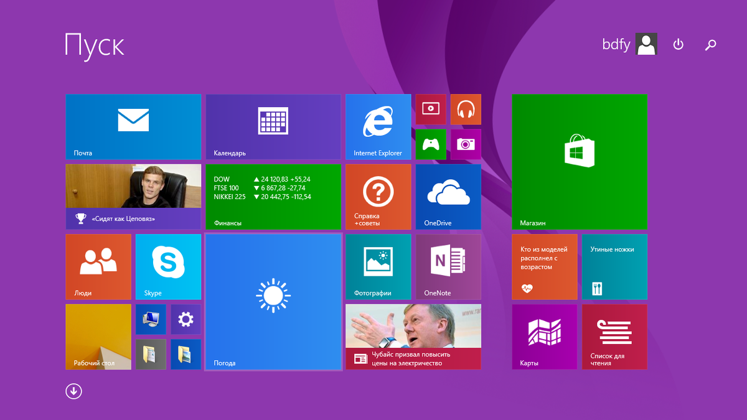
Task: Open the «Сидят как Цеповяз» sports tile
Action: [x=133, y=197]
